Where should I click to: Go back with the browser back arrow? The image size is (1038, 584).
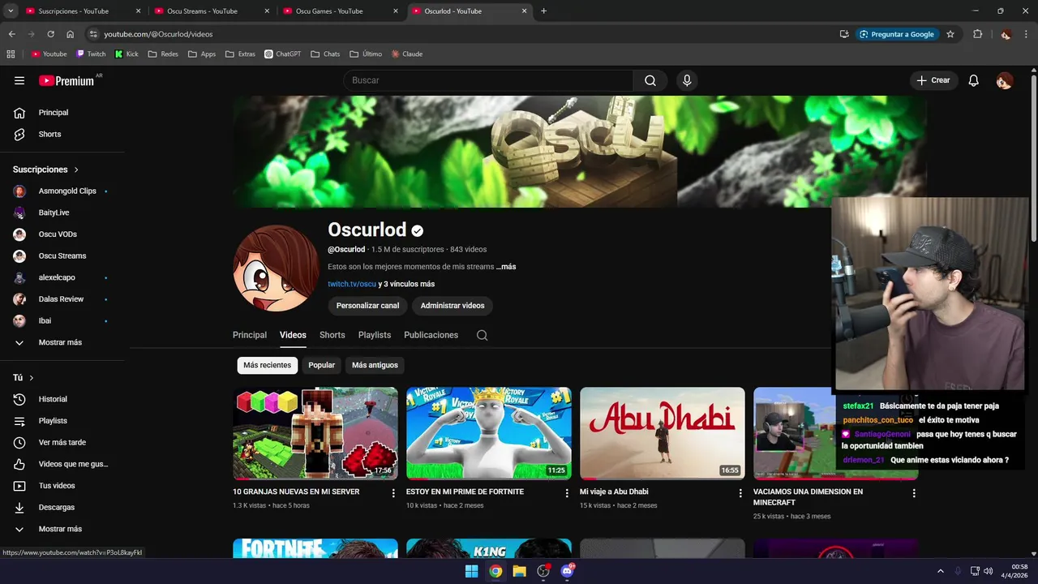click(11, 34)
